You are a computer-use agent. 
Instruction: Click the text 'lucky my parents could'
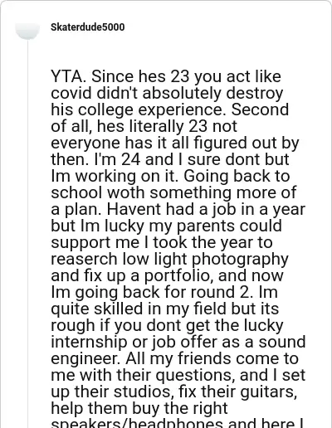point(193,226)
